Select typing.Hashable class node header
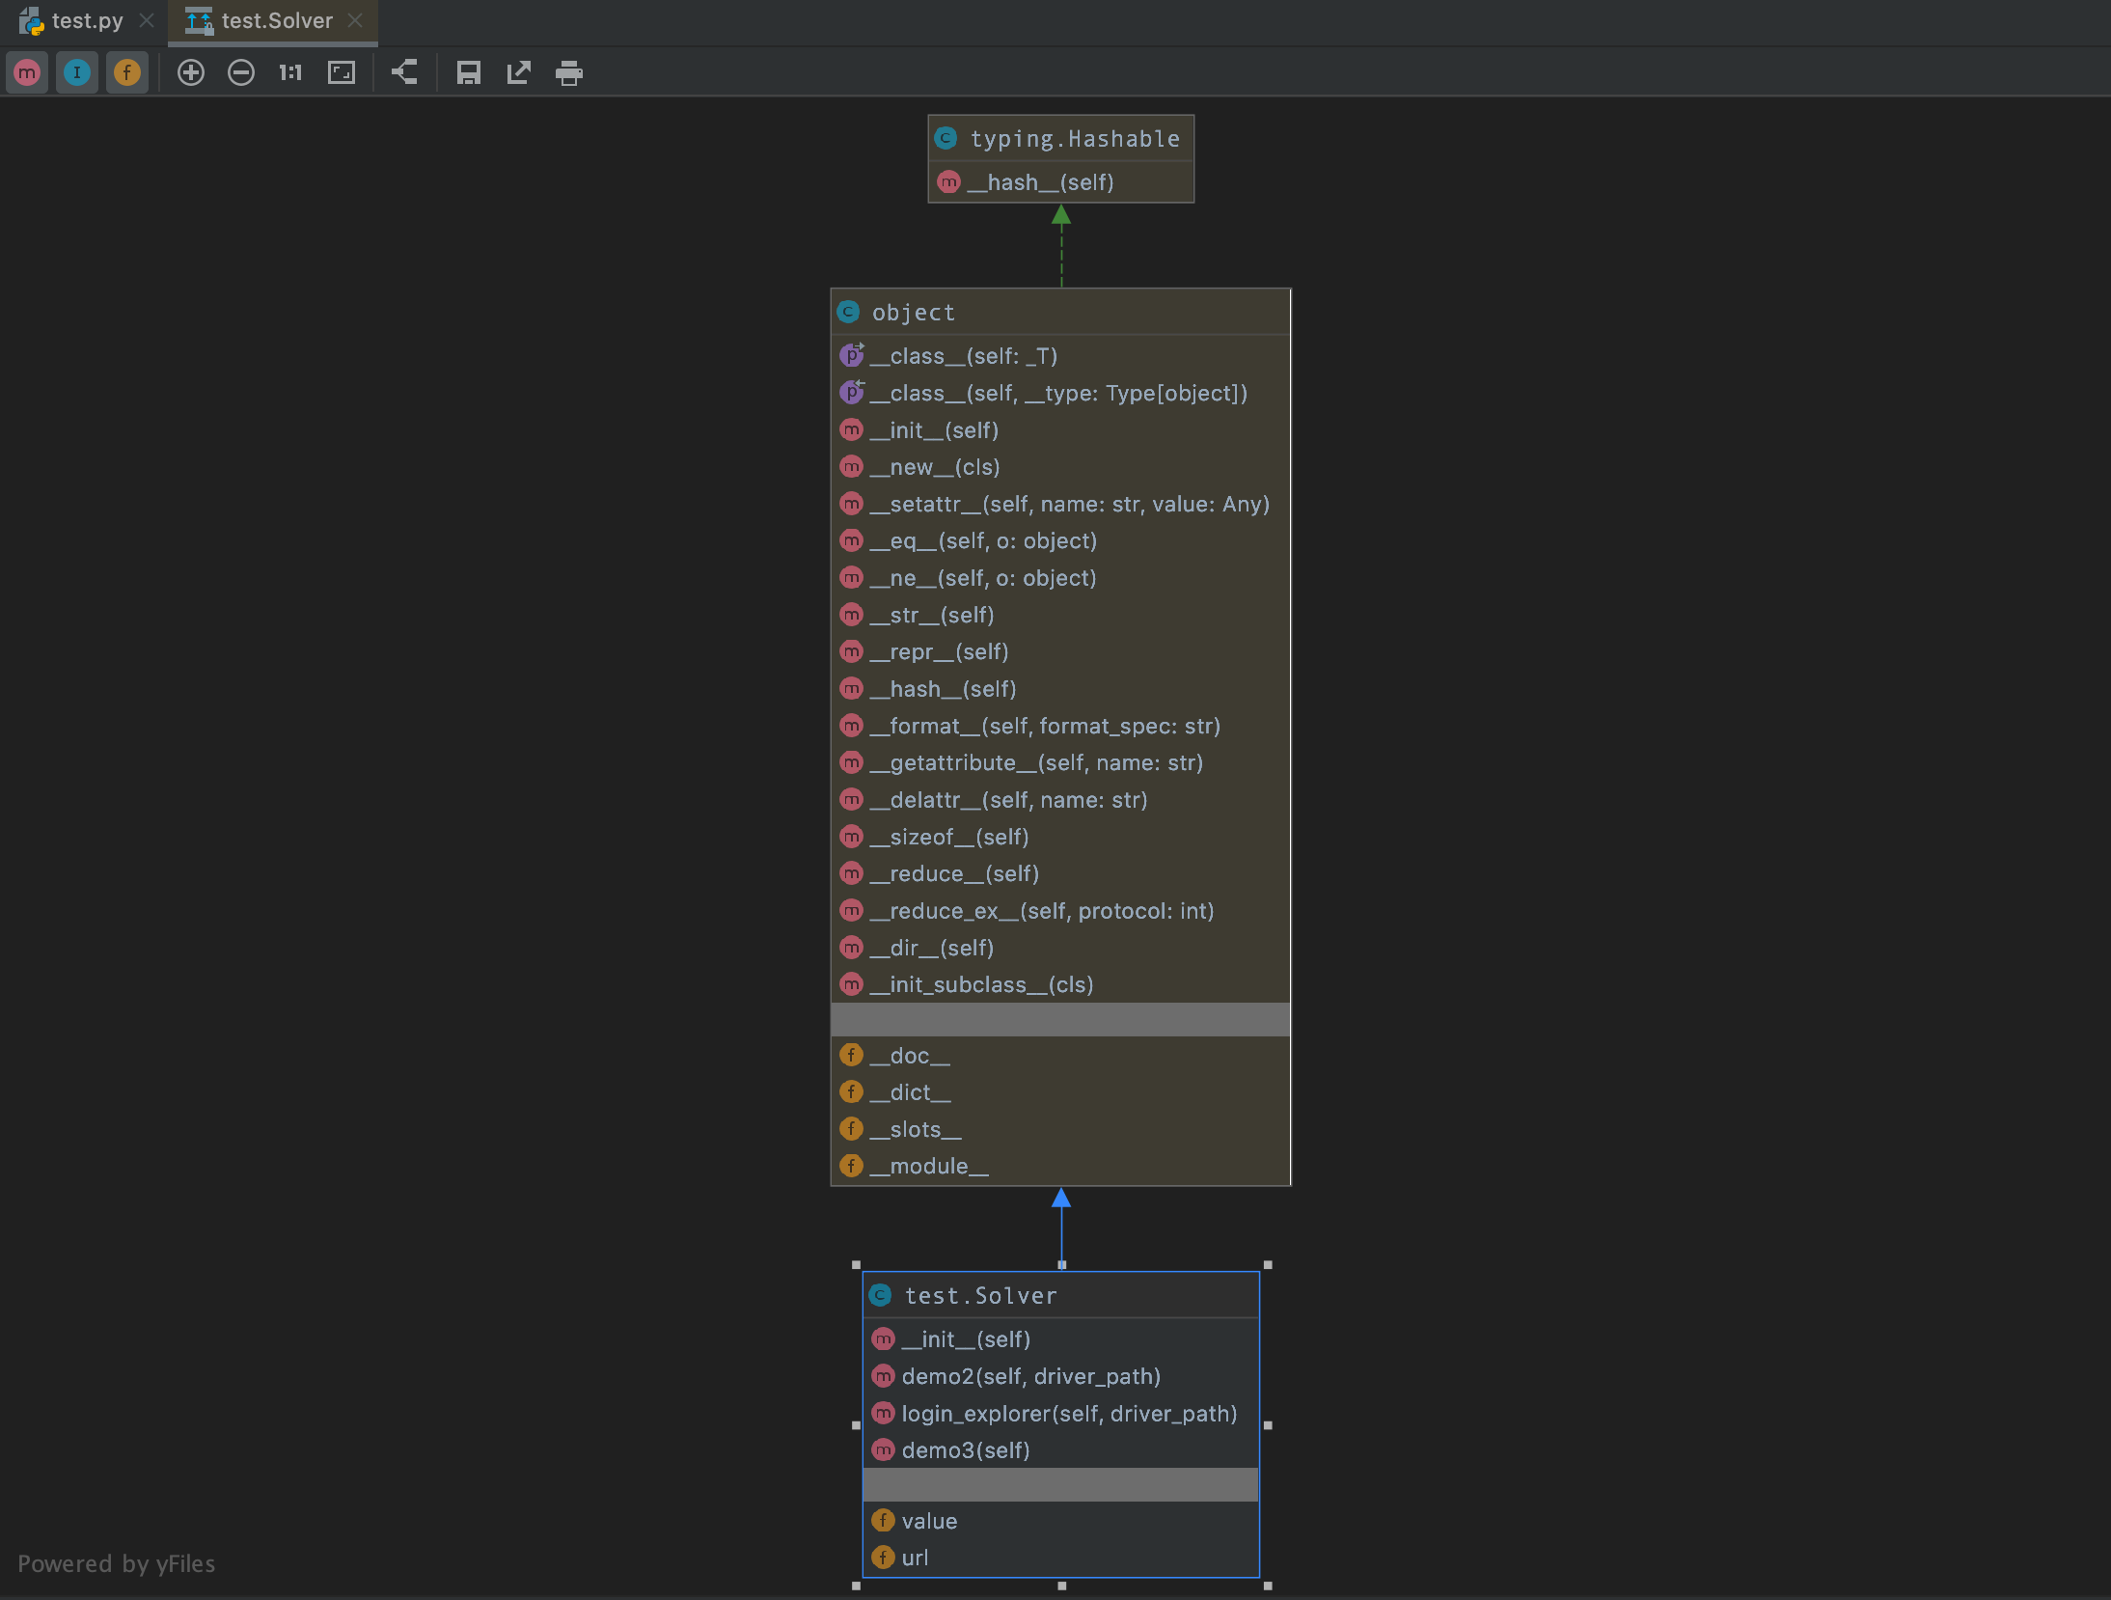This screenshot has width=2111, height=1600. (x=1061, y=139)
